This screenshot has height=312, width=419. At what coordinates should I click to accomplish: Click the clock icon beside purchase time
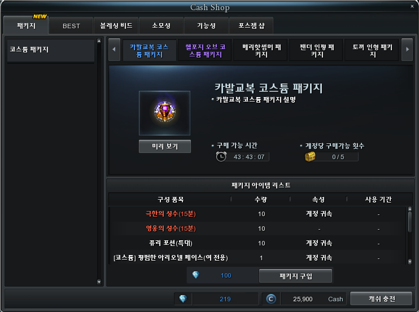(x=221, y=156)
